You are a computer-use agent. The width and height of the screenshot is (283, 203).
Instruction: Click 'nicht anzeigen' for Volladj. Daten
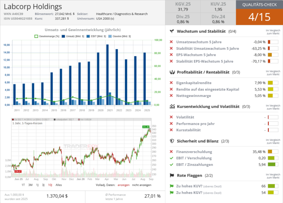[141, 185]
